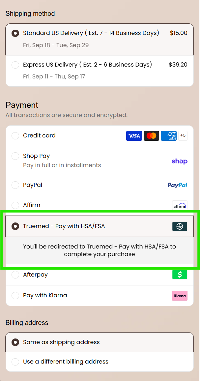The image size is (200, 381).
Task: Click the green Afterpay dollar icon
Action: (180, 275)
